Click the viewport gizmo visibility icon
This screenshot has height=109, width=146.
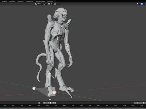coord(137,4)
